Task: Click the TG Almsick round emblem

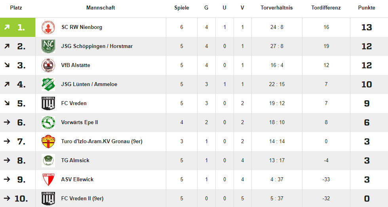Action: pyautogui.click(x=48, y=160)
